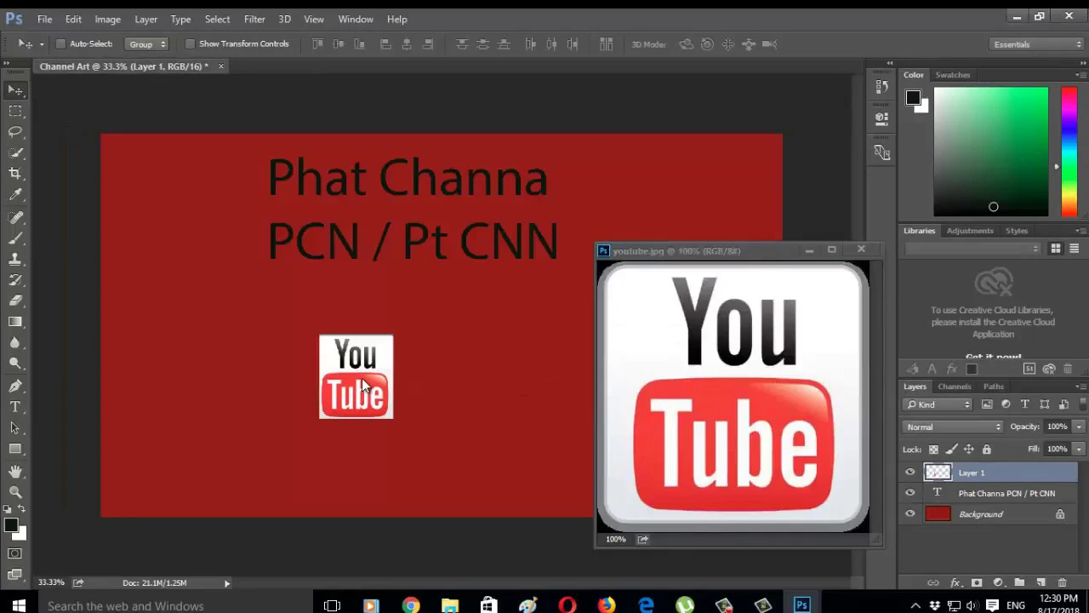
Task: Click the delete layer trash icon
Action: tap(1062, 582)
